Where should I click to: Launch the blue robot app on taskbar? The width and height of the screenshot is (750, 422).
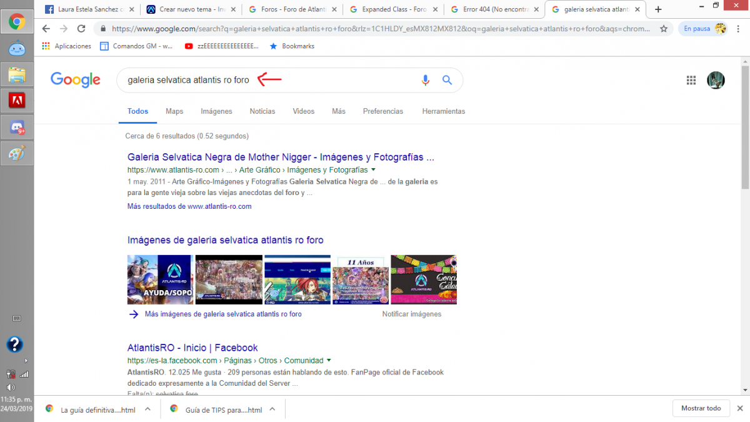click(16, 49)
